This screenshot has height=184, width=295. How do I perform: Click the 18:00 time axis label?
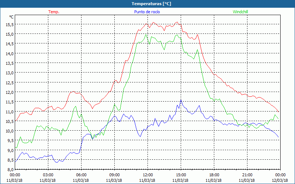click(x=214, y=175)
